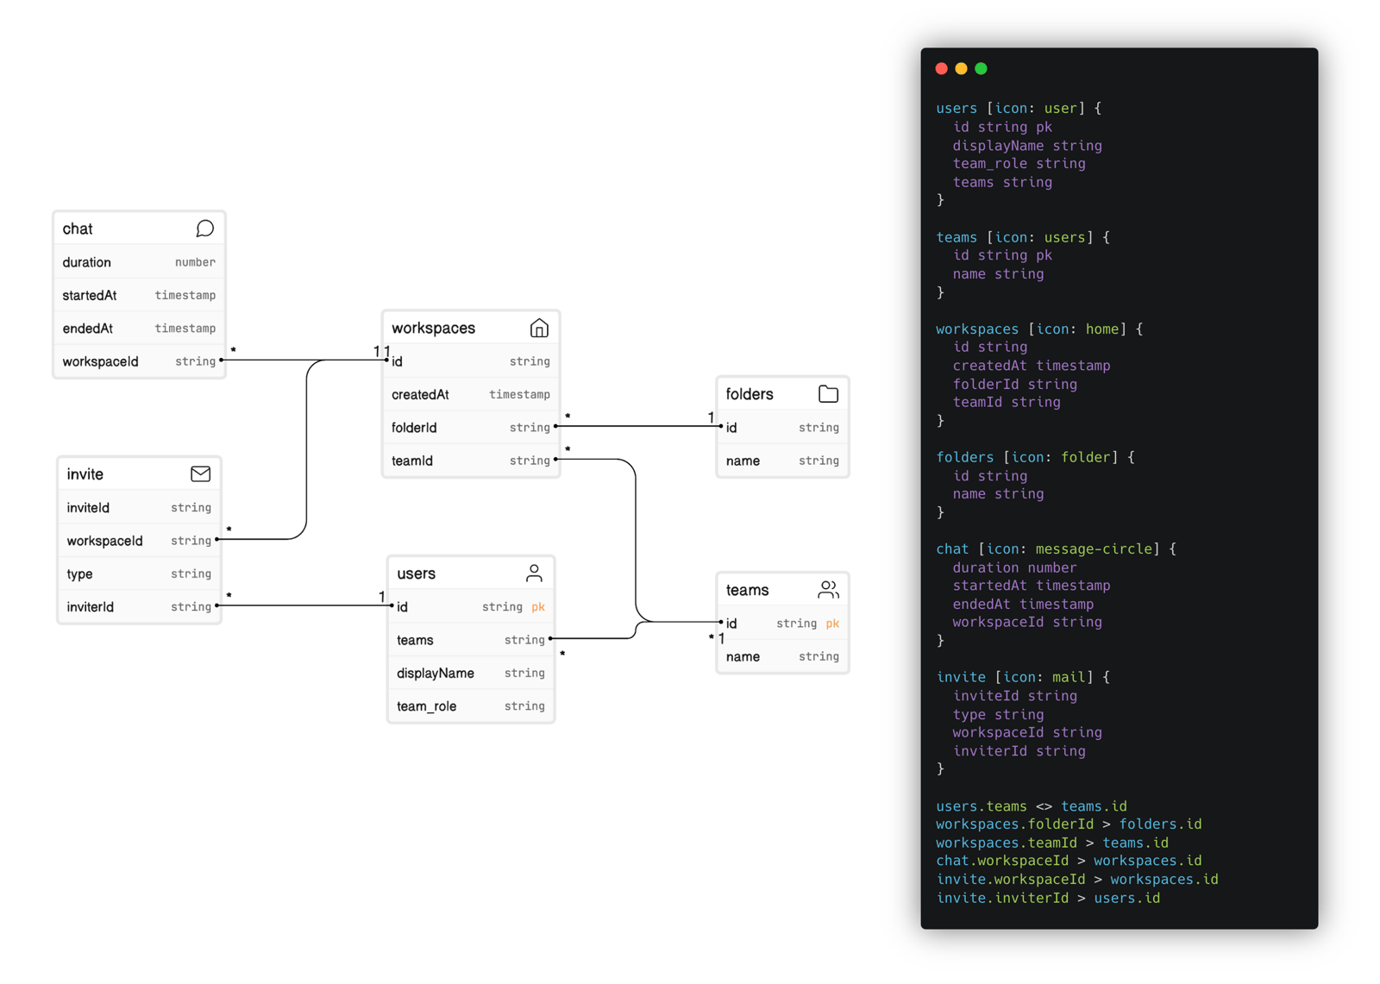This screenshot has width=1380, height=984.
Task: Click the chat table message-circle icon
Action: (204, 229)
